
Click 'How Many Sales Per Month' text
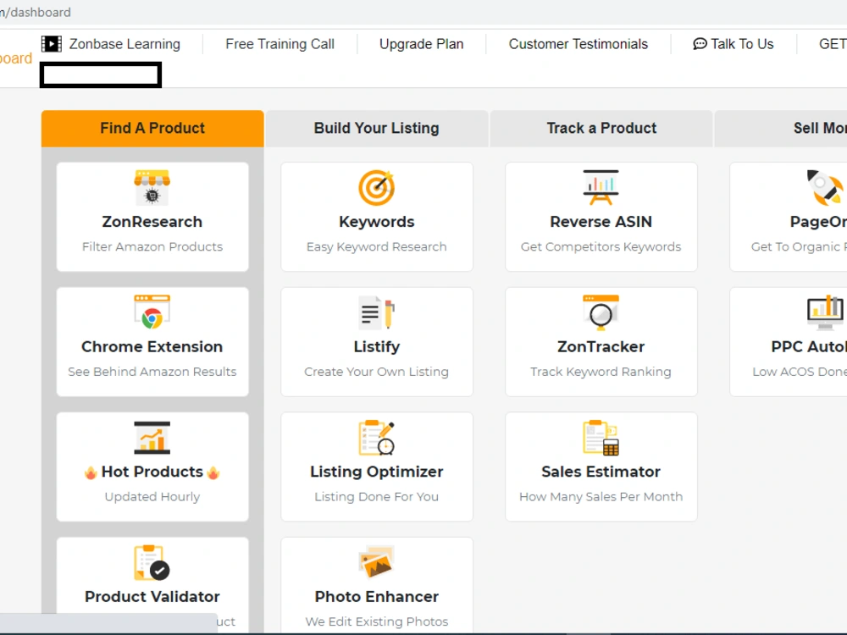[x=601, y=497]
